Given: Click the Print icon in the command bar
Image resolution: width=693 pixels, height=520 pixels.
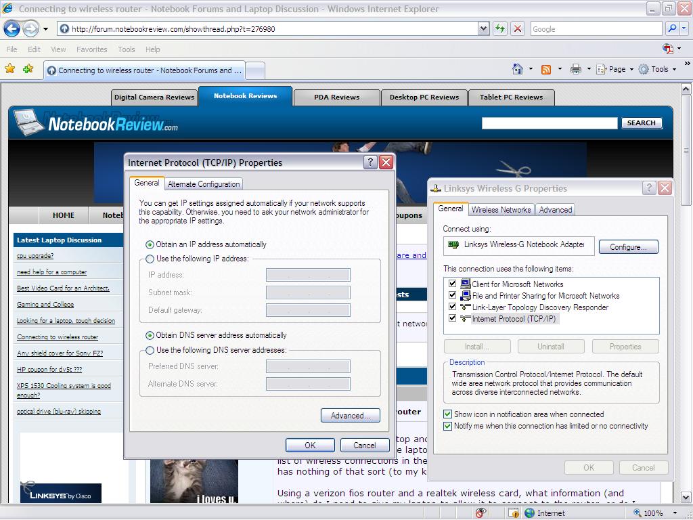Looking at the screenshot, I should point(575,69).
